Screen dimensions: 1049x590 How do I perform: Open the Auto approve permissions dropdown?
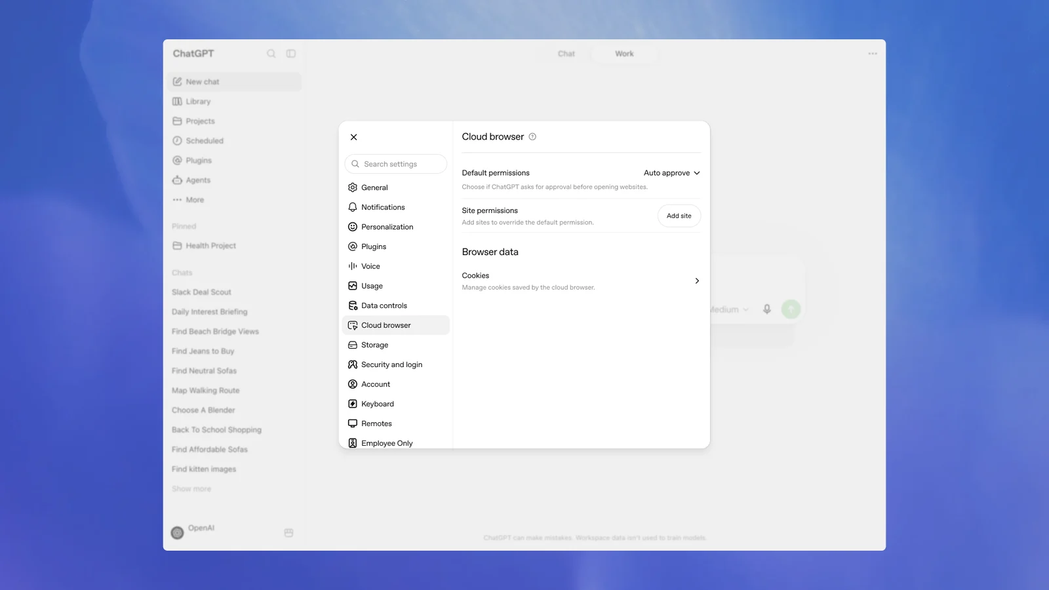click(x=672, y=173)
